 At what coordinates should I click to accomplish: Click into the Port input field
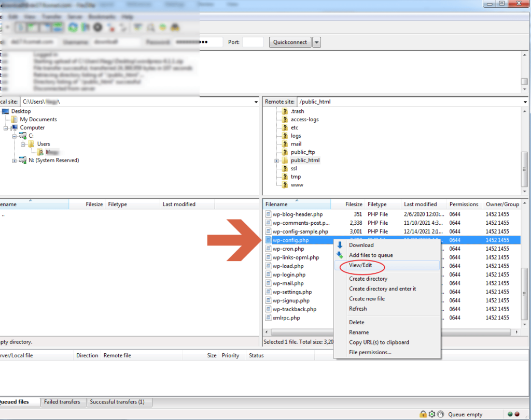tap(253, 42)
